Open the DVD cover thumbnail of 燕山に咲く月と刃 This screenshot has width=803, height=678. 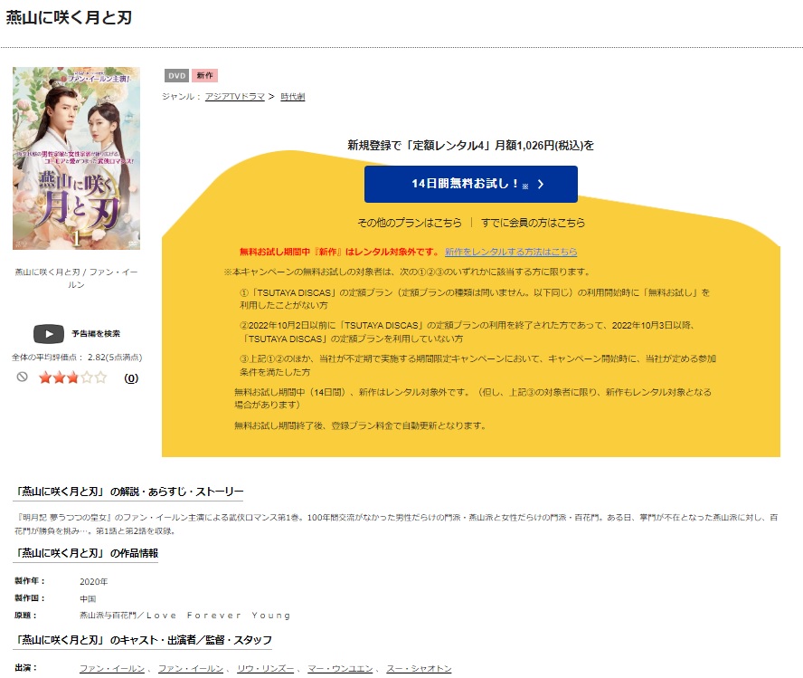tap(76, 158)
